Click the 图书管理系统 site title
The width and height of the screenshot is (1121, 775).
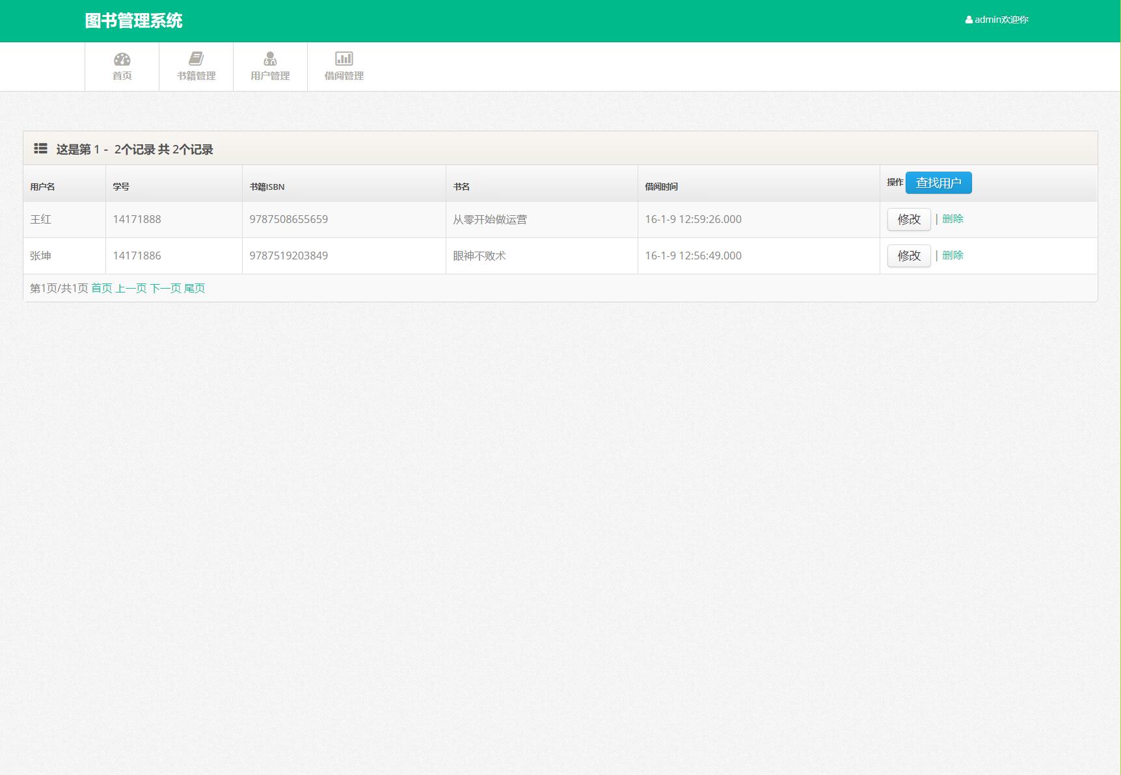133,21
